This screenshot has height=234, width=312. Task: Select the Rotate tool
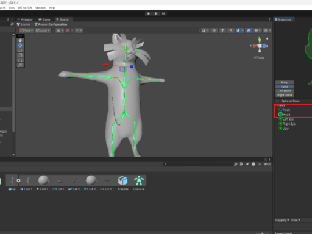pos(20,50)
